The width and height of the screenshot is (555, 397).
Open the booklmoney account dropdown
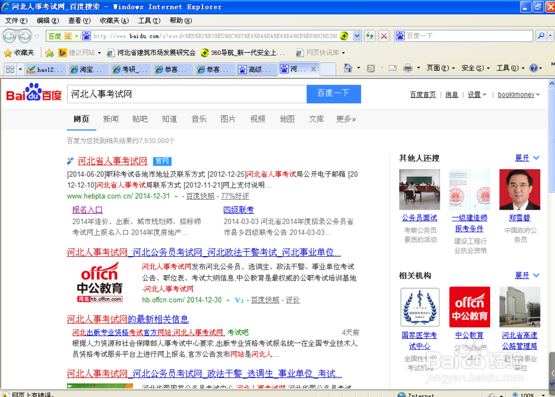[518, 95]
